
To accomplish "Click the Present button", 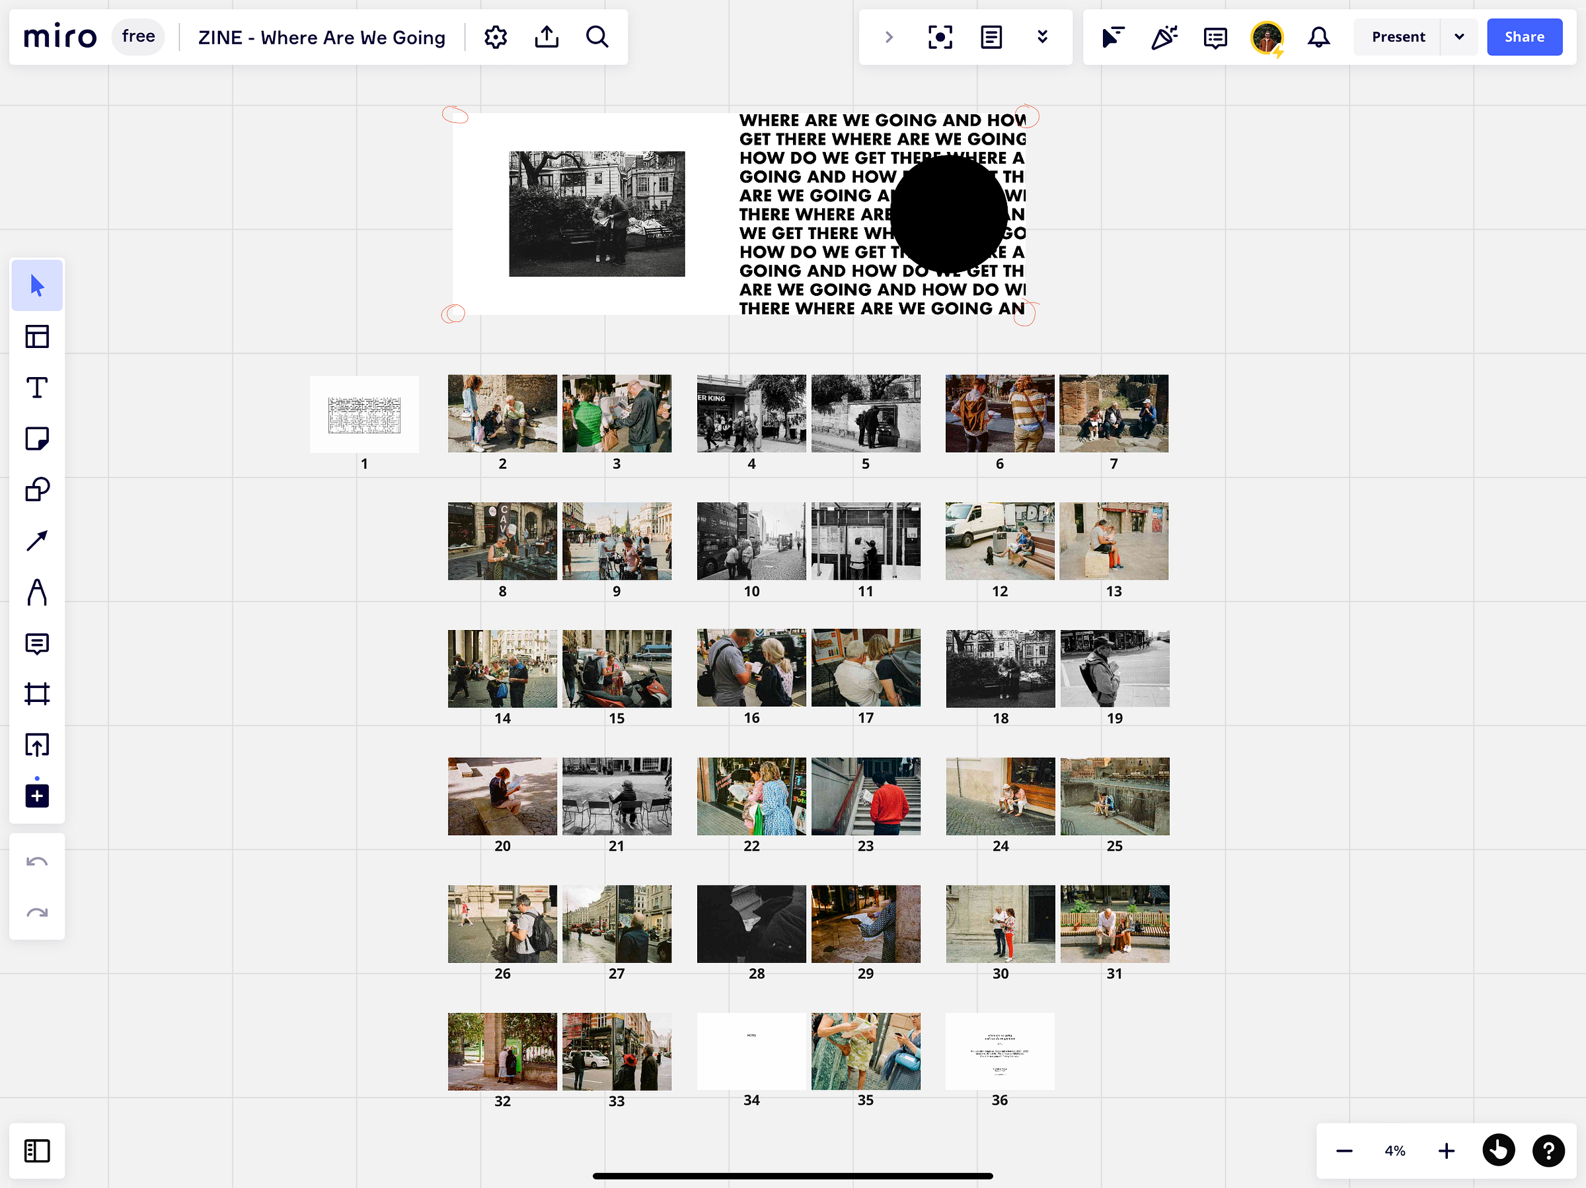I will (x=1398, y=37).
